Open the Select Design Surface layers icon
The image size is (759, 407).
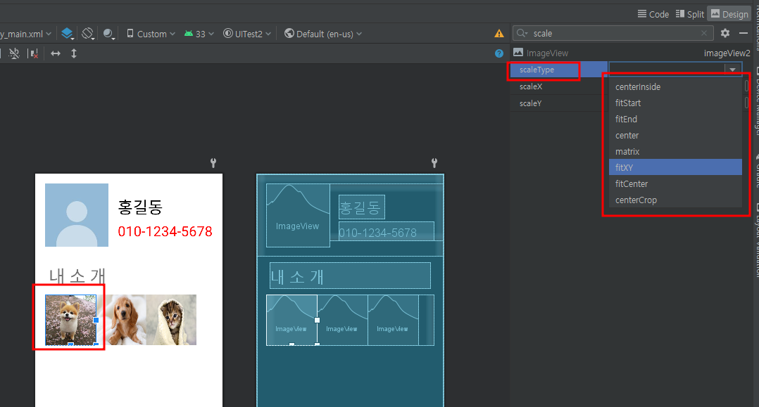[x=68, y=34]
